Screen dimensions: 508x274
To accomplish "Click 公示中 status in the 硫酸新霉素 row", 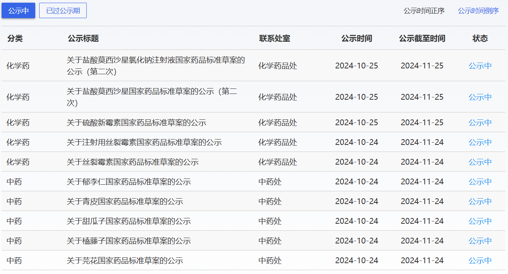I will click(x=480, y=123).
